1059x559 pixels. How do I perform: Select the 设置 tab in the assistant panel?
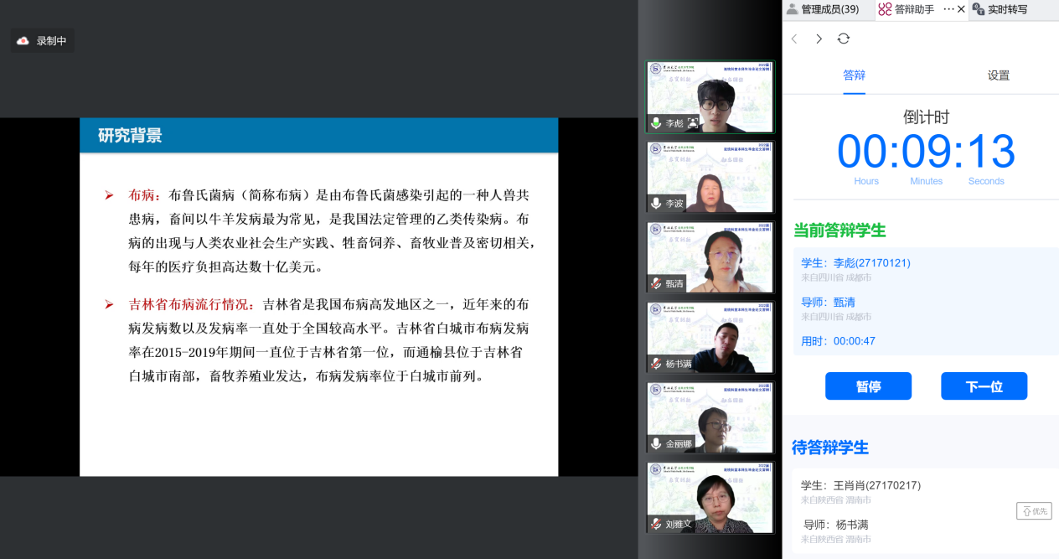point(998,75)
